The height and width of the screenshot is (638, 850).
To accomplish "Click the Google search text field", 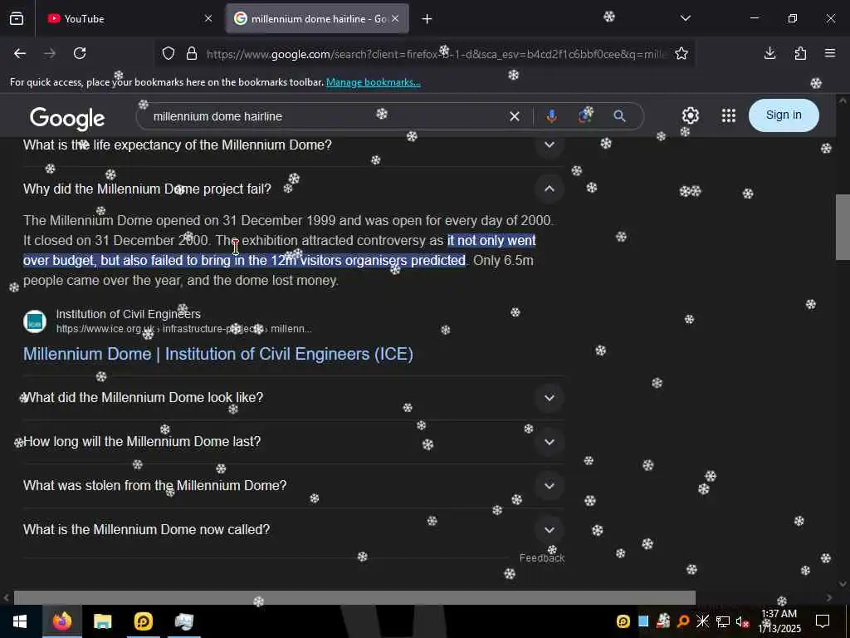I will coord(325,116).
